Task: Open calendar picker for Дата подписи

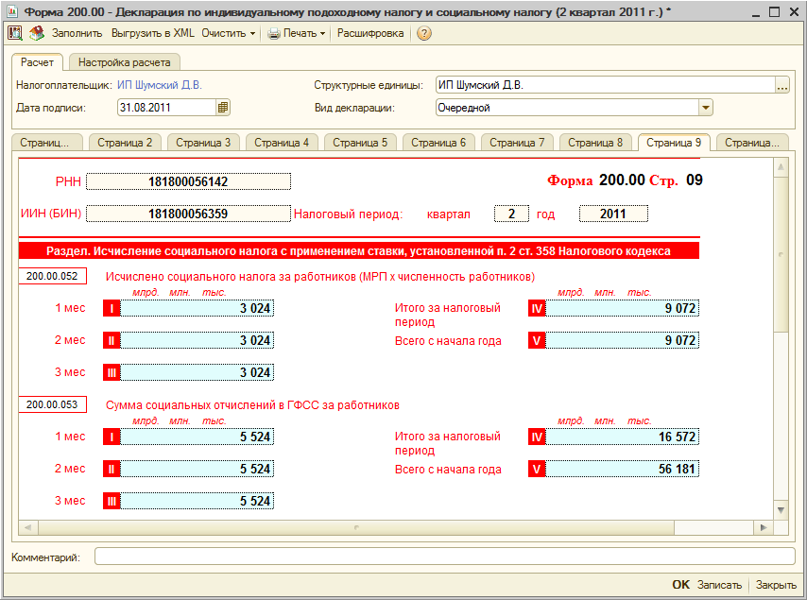Action: point(223,108)
